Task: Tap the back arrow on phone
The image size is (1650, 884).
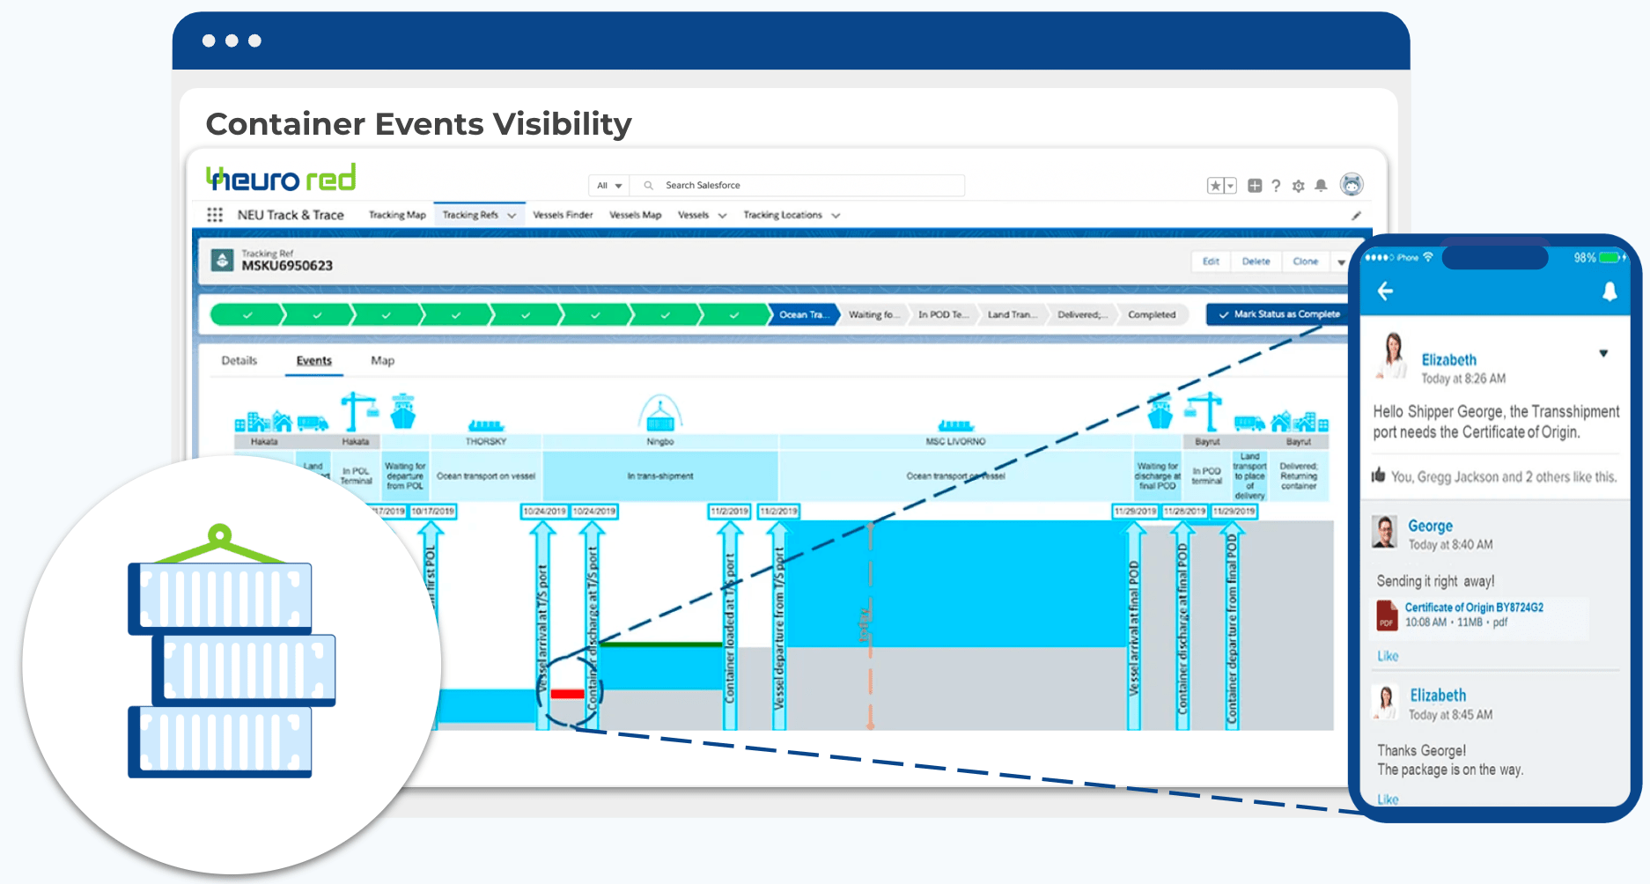Action: click(x=1385, y=291)
